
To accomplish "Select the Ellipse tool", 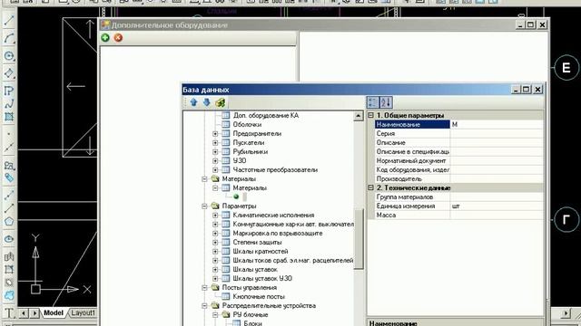I will click(x=9, y=239).
